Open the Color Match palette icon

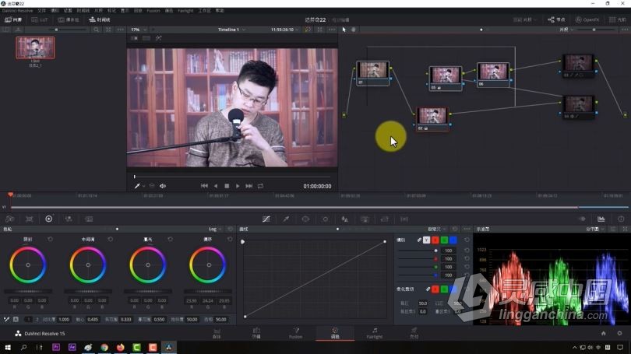coord(30,219)
